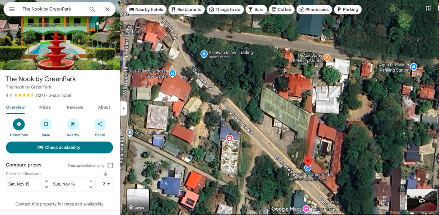Click the search magnifier icon
The image size is (439, 215).
(92, 9)
